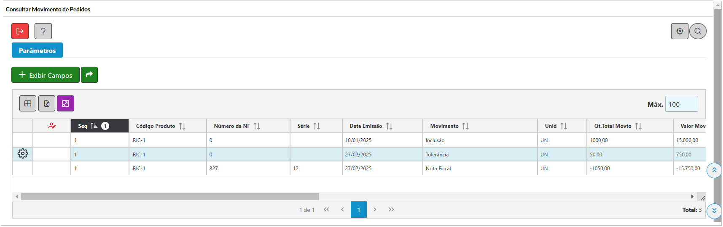Image resolution: width=723 pixels, height=227 pixels.
Task: Click the red exit icon button
Action: tap(20, 31)
